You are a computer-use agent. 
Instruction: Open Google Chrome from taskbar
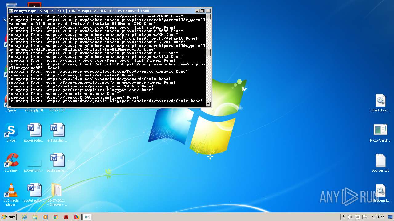(x=56, y=217)
